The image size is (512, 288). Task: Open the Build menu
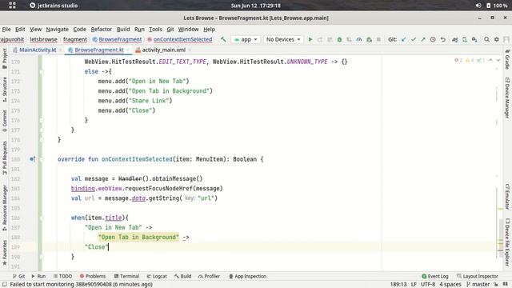click(x=123, y=30)
